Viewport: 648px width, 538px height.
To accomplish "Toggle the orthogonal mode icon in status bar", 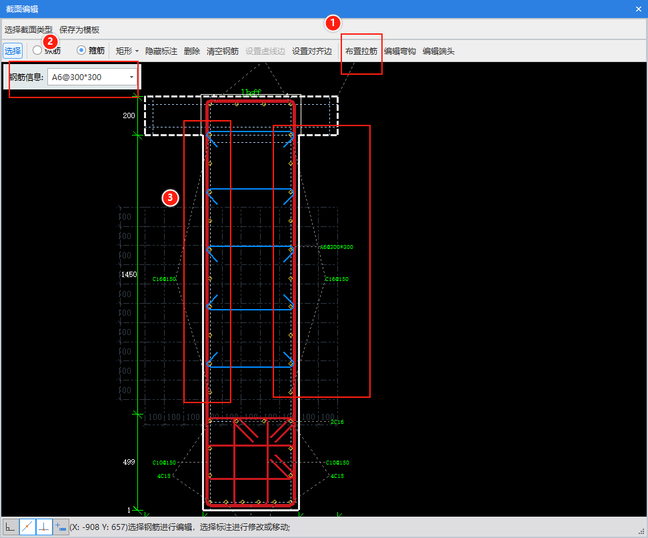I will [x=10, y=527].
